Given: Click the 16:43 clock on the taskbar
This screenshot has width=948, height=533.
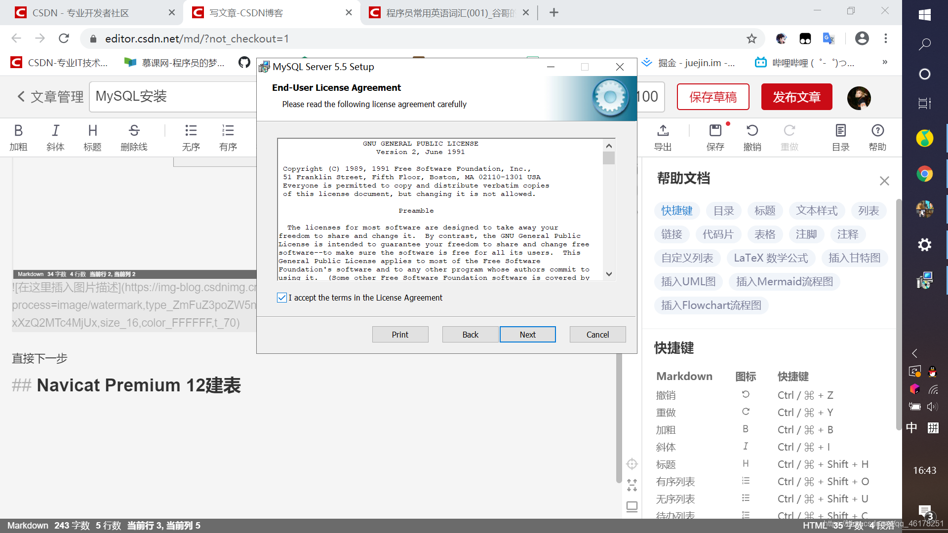Looking at the screenshot, I should pyautogui.click(x=924, y=470).
